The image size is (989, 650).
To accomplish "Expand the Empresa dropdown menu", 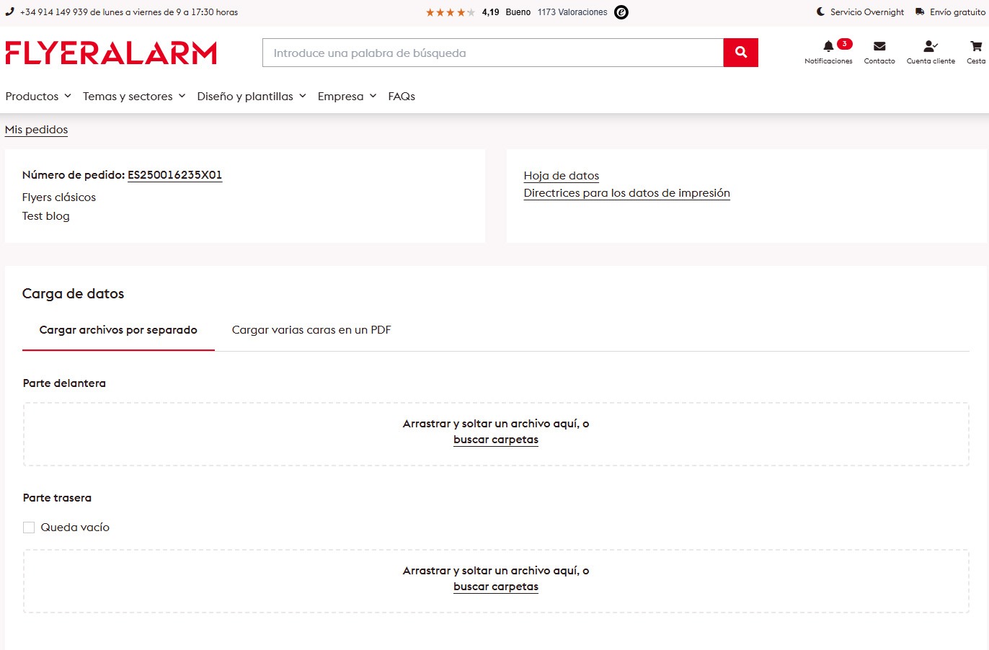I will point(347,97).
